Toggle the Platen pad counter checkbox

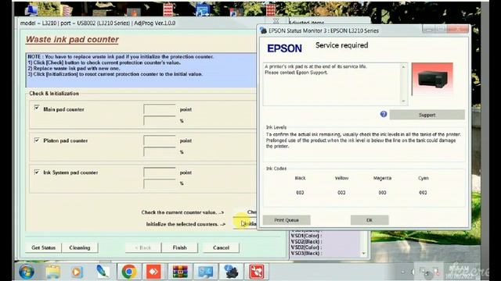click(x=37, y=140)
